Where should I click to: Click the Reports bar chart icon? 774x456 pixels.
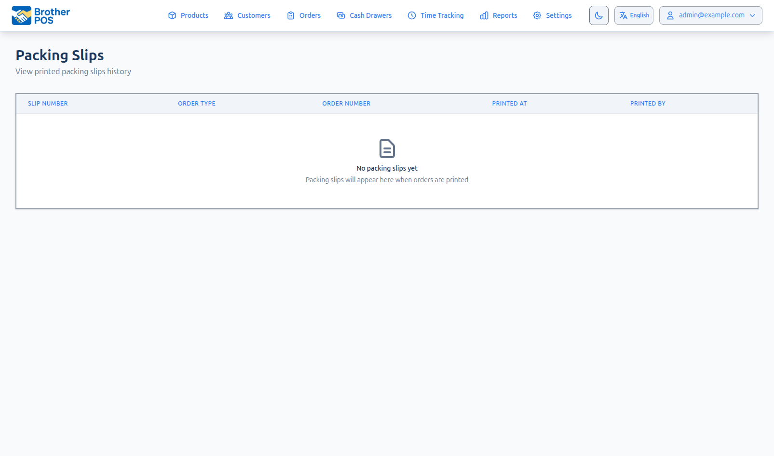[484, 15]
